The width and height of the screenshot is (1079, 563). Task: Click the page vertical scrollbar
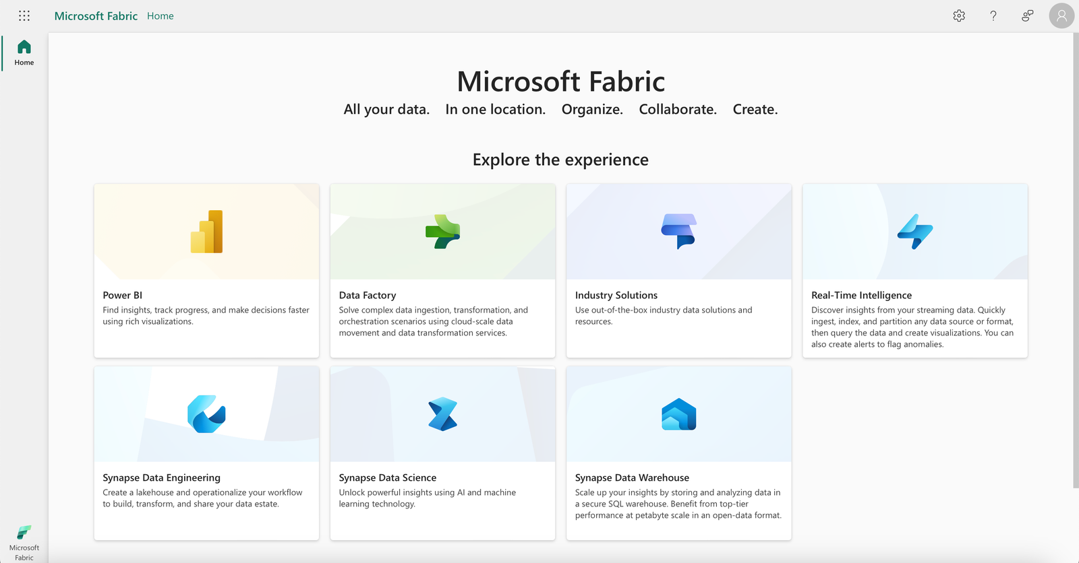[x=1076, y=260]
